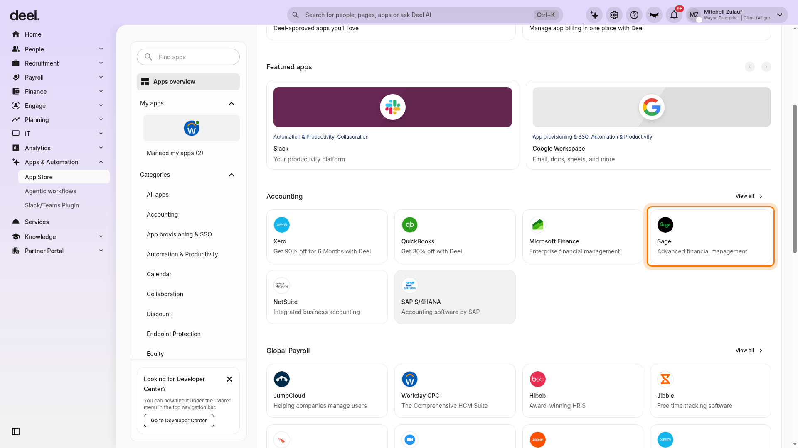Select the QuickBooks app icon

(410, 225)
